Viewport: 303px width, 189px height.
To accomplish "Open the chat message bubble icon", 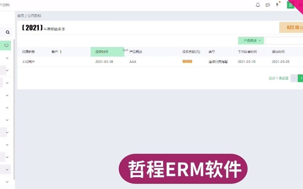I will [x=268, y=5].
